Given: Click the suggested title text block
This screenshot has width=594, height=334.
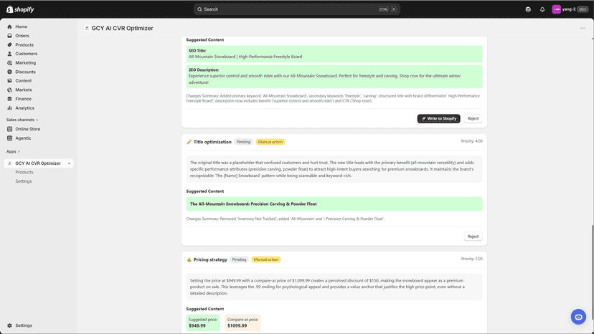Looking at the screenshot, I should click(334, 204).
